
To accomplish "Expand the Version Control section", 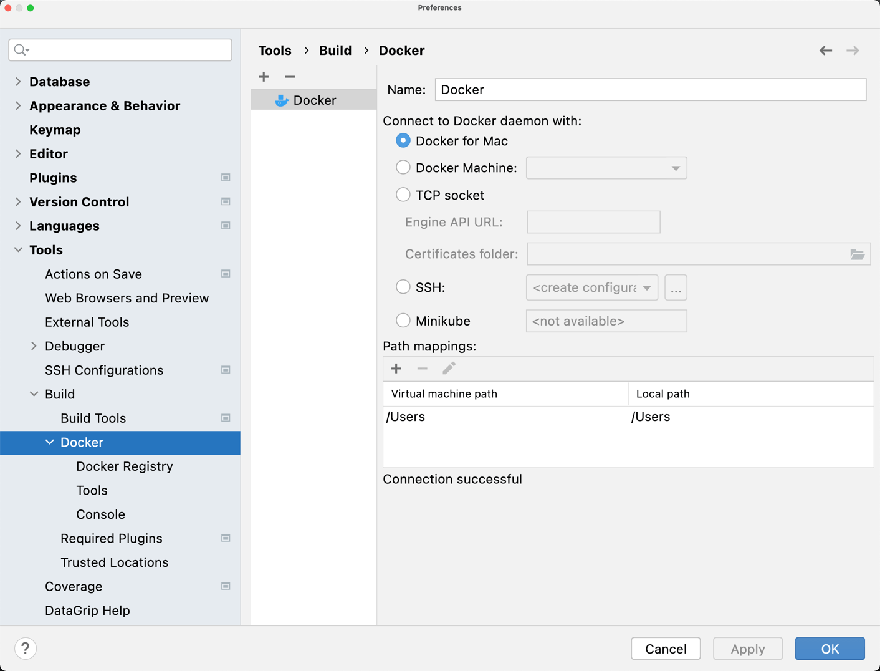I will [x=18, y=201].
